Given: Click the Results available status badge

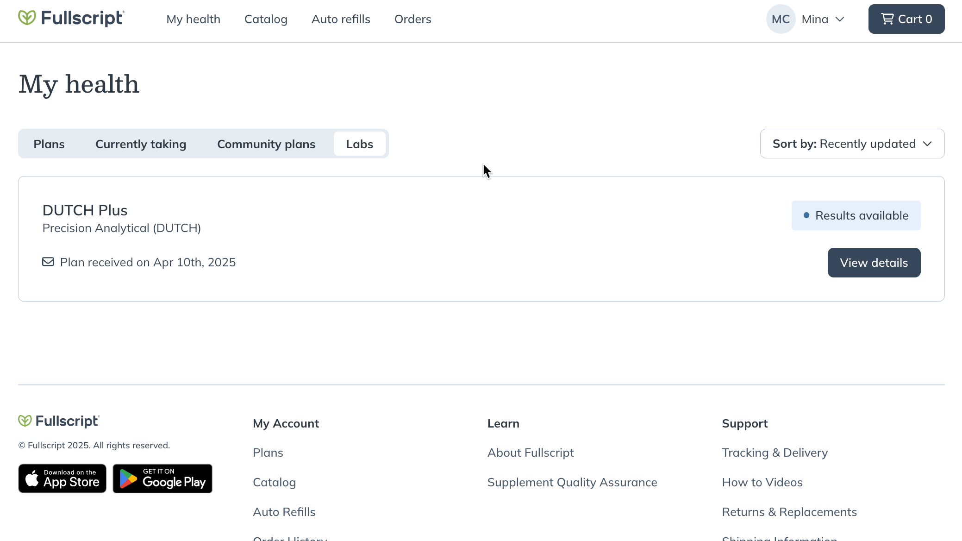Looking at the screenshot, I should pos(856,215).
